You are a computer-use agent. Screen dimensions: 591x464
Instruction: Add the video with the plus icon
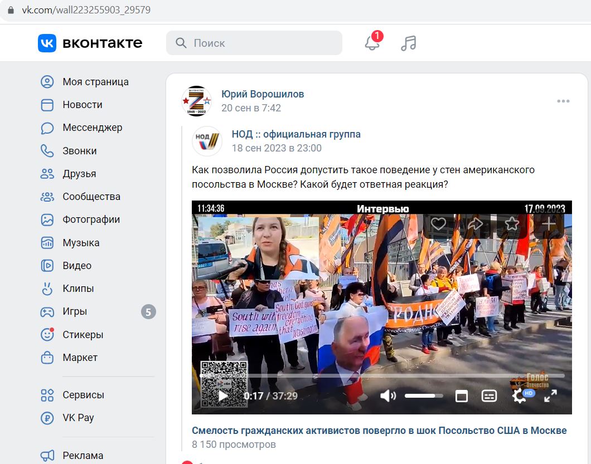pyautogui.click(x=549, y=224)
